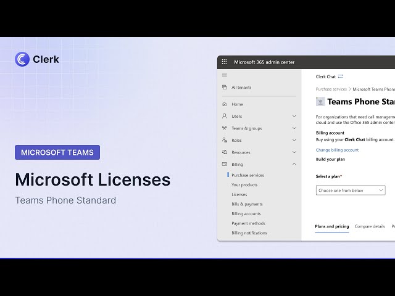Click the Build your plan text

pos(330,159)
